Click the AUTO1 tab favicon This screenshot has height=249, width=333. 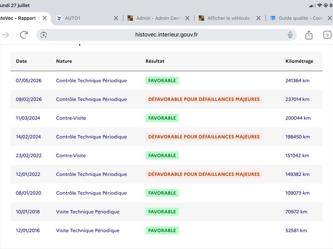59,18
